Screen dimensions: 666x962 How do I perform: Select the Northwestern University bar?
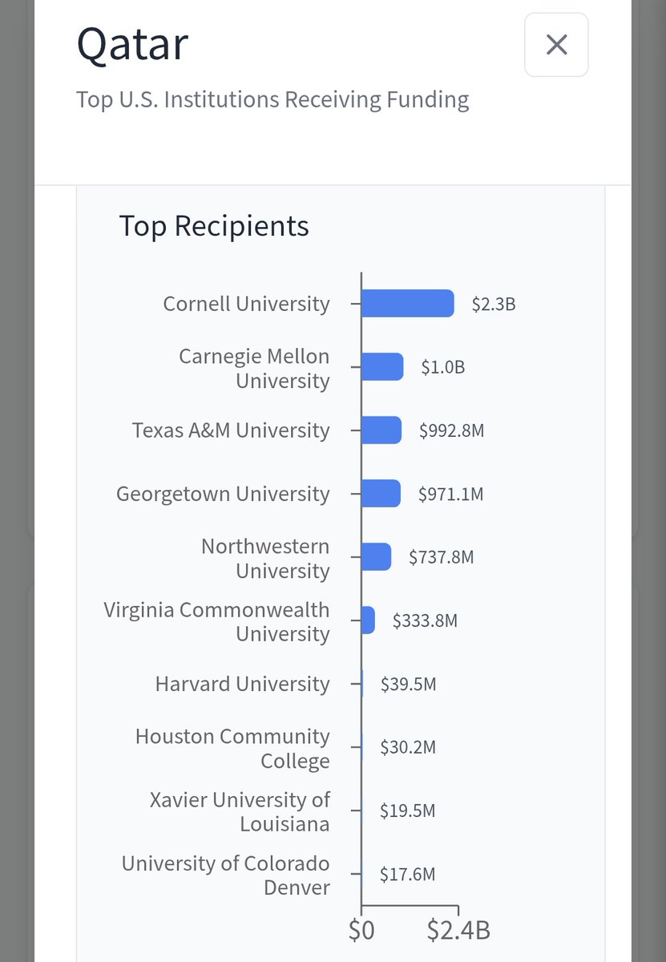coord(377,557)
